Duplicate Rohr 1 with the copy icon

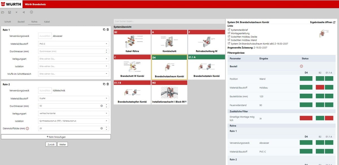coord(104,29)
